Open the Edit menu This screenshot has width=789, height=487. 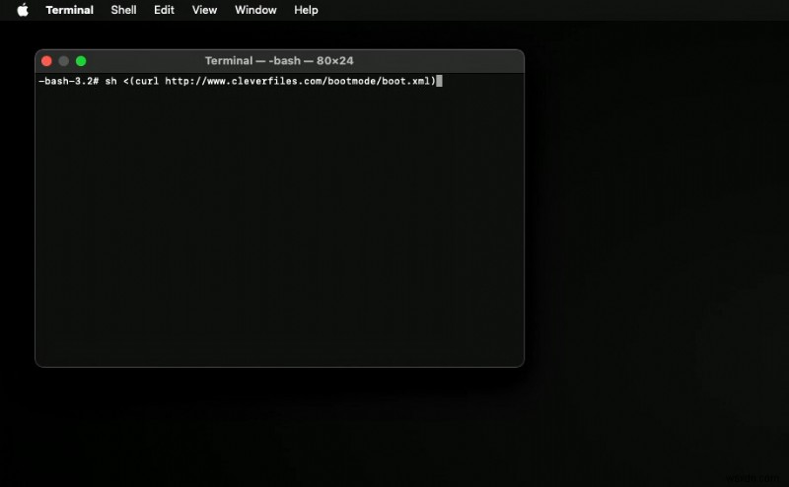pyautogui.click(x=164, y=10)
